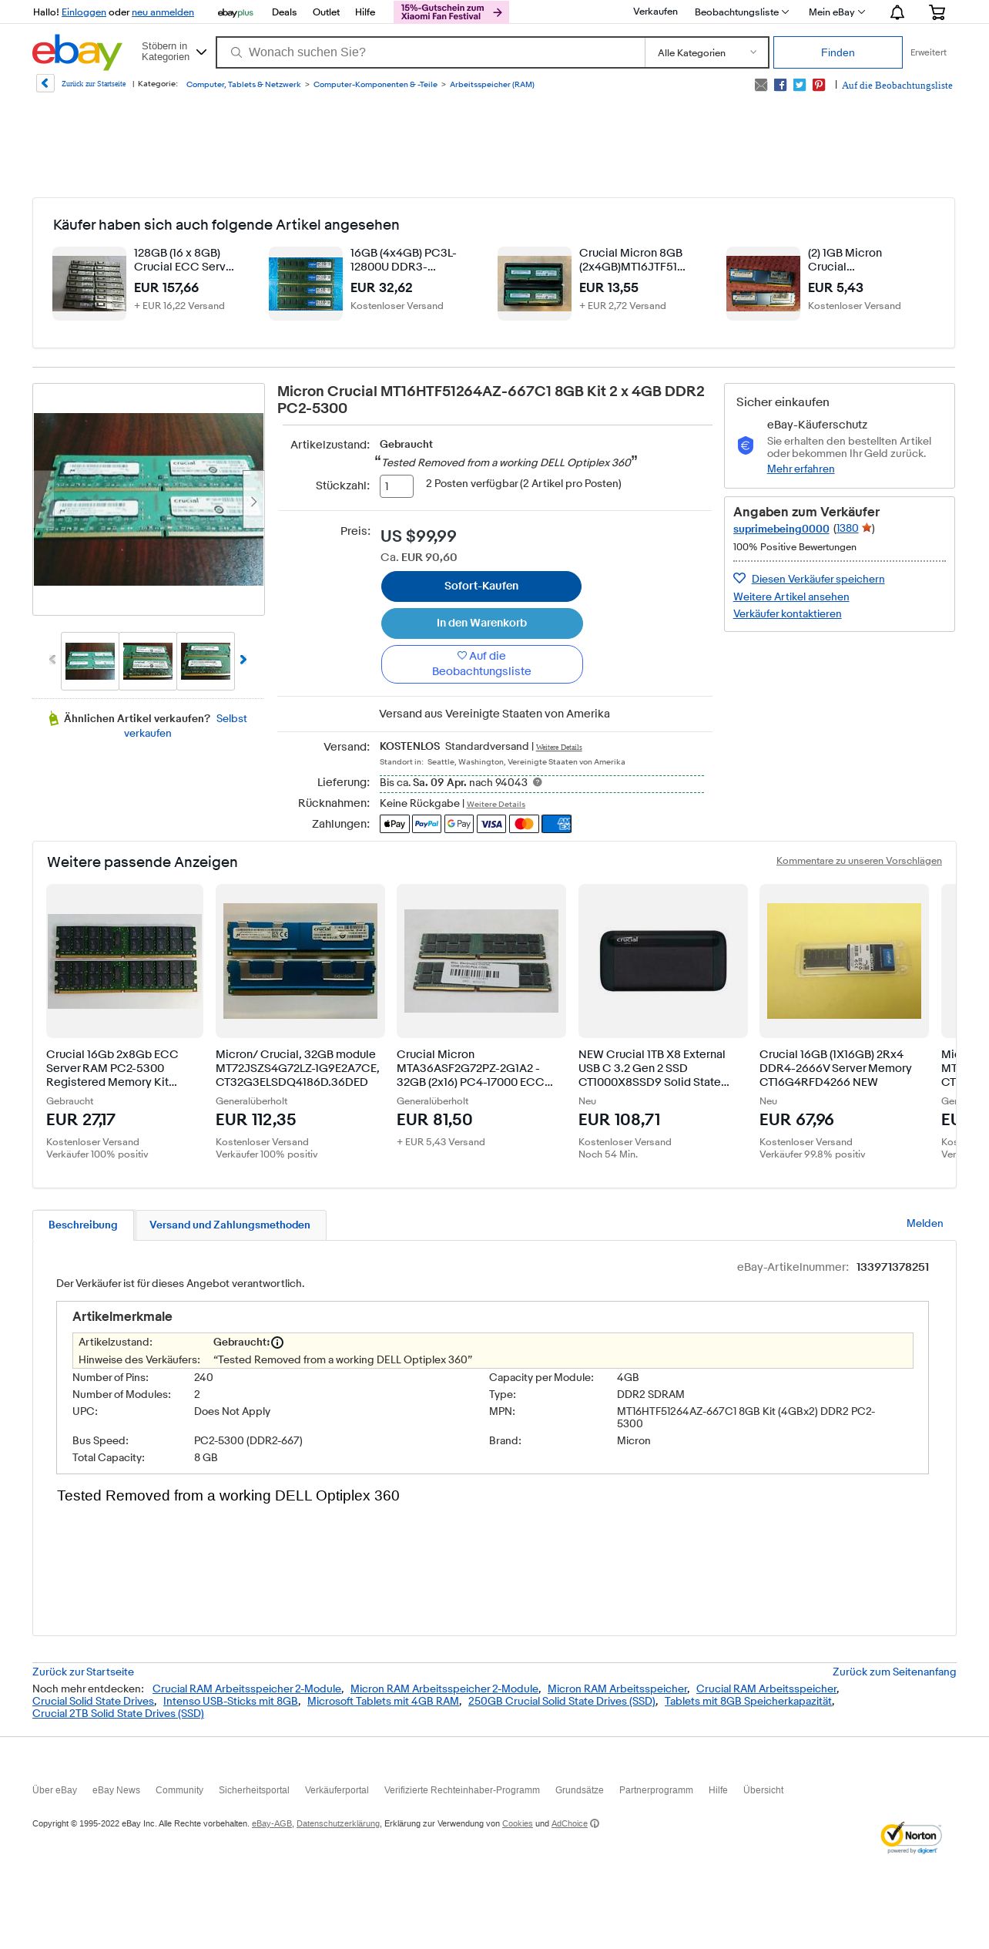
Task: Click the search input field
Action: point(431,52)
